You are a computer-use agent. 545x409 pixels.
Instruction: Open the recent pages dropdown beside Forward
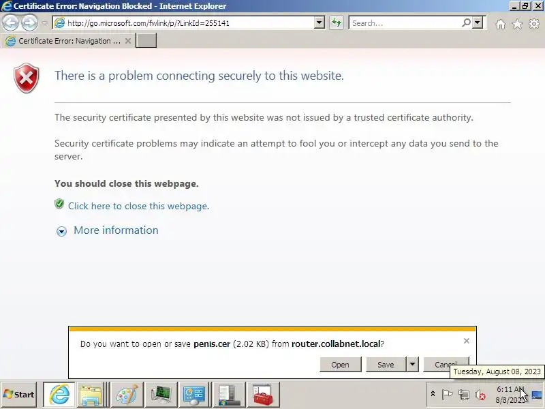pos(44,23)
